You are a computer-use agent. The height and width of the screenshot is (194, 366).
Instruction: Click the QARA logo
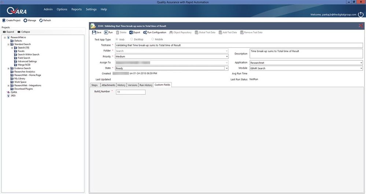(17, 11)
